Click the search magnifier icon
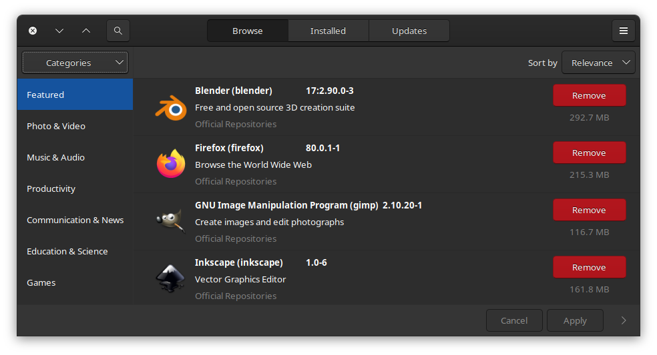Viewport: 657px width, 355px height. (118, 31)
